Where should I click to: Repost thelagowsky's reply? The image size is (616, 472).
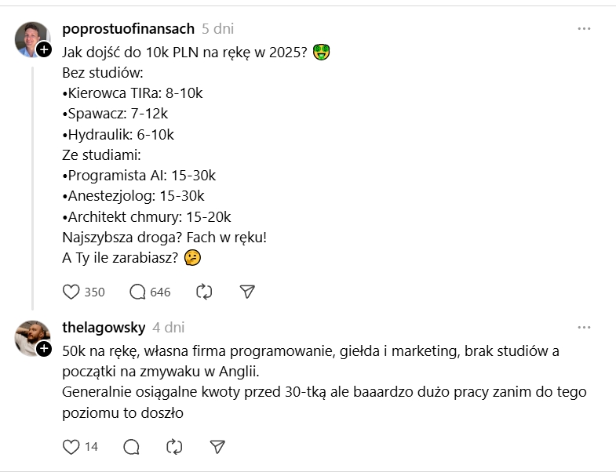174,446
